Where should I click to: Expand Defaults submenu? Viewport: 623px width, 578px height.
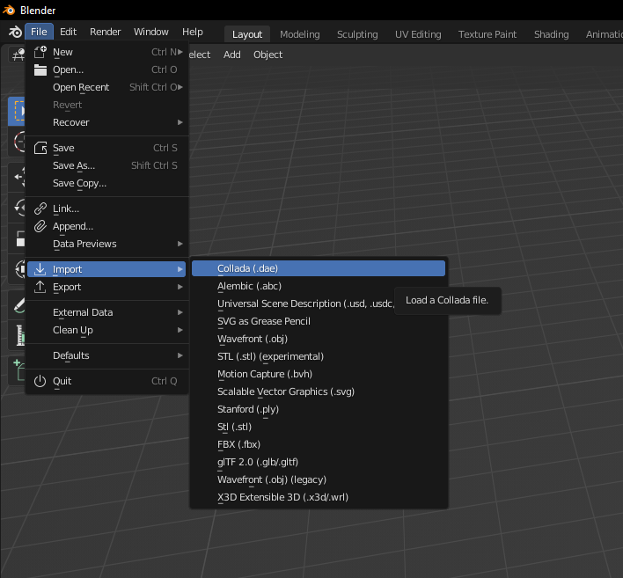pos(106,355)
